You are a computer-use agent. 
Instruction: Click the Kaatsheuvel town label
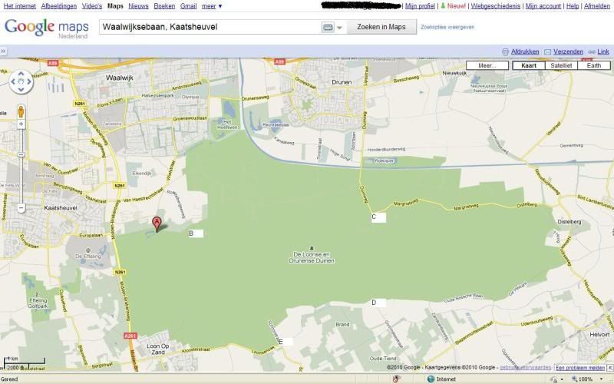(61, 207)
